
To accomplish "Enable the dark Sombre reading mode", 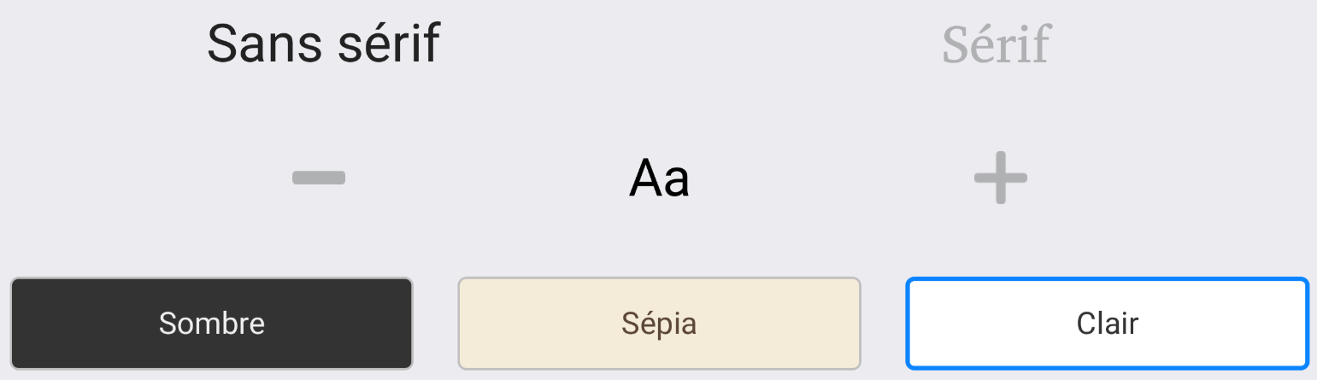I will [212, 324].
